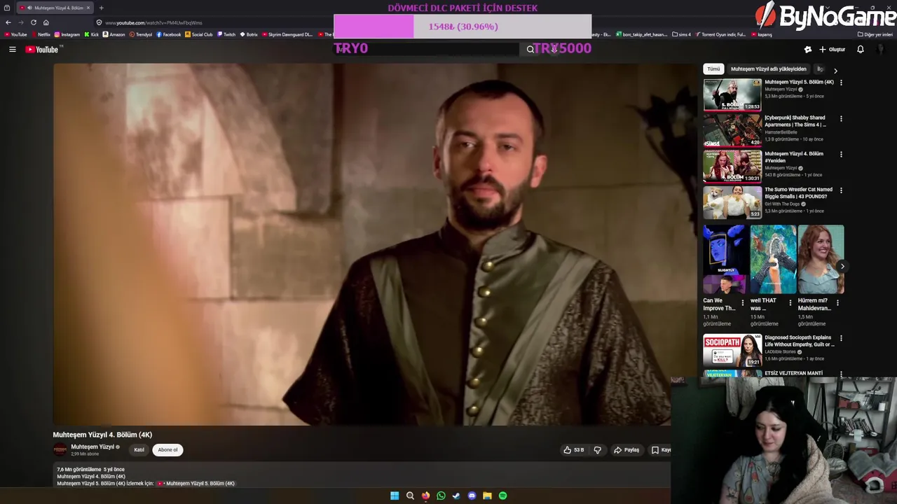Image resolution: width=897 pixels, height=504 pixels.
Task: Like the video with thumbs up
Action: 574,450
